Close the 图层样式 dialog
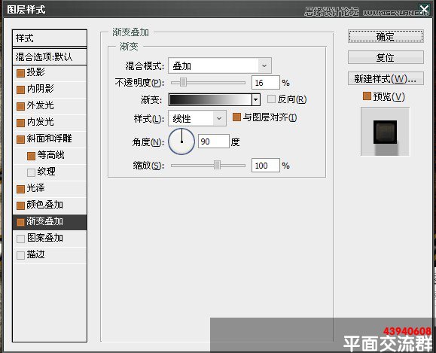This screenshot has width=436, height=353. point(424,9)
